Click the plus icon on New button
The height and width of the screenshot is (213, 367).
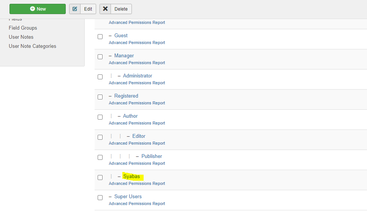coord(32,9)
